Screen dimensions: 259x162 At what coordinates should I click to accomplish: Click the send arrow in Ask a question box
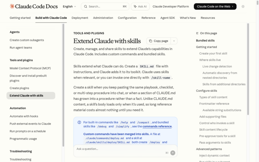pyautogui.click(x=173, y=153)
